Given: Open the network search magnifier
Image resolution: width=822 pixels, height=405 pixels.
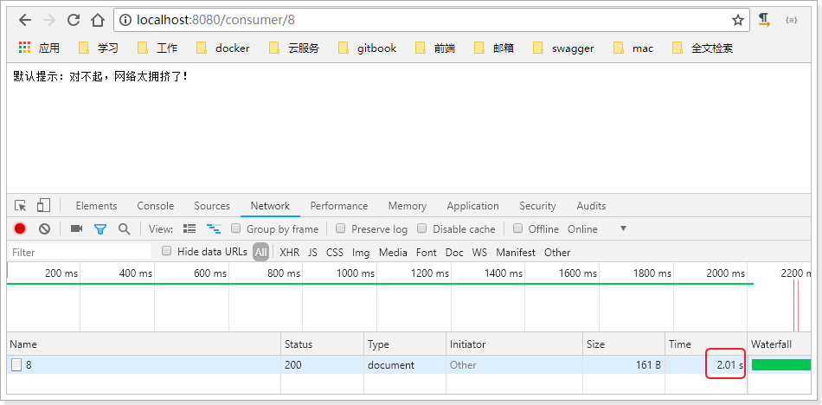Looking at the screenshot, I should pos(124,229).
